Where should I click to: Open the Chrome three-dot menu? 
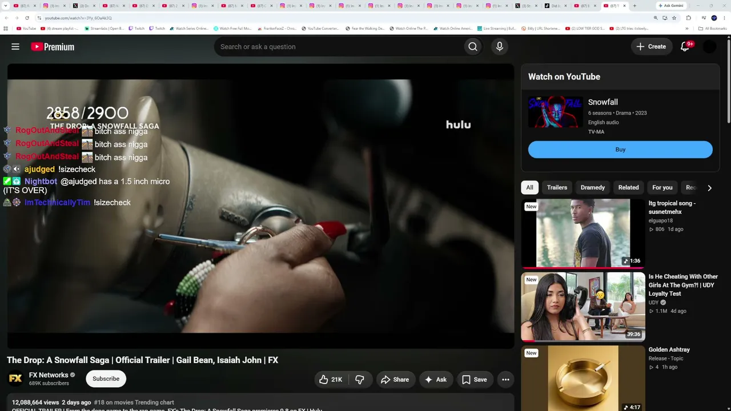(x=724, y=18)
